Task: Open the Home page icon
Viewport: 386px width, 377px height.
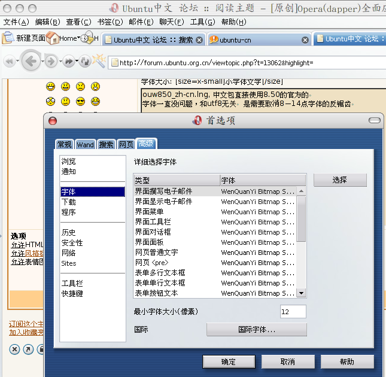Action: pyautogui.click(x=52, y=38)
